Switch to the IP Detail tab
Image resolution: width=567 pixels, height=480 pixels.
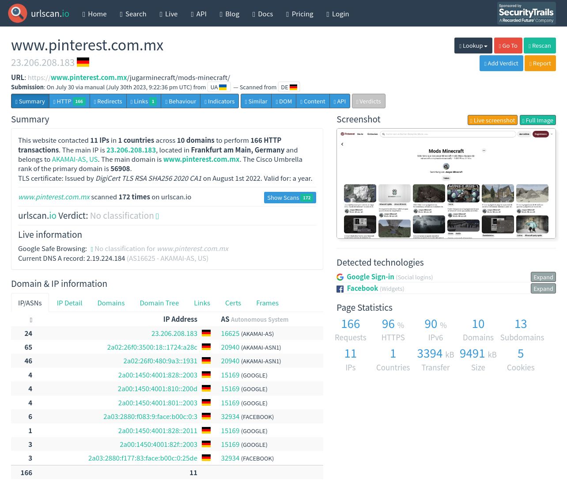tap(69, 303)
